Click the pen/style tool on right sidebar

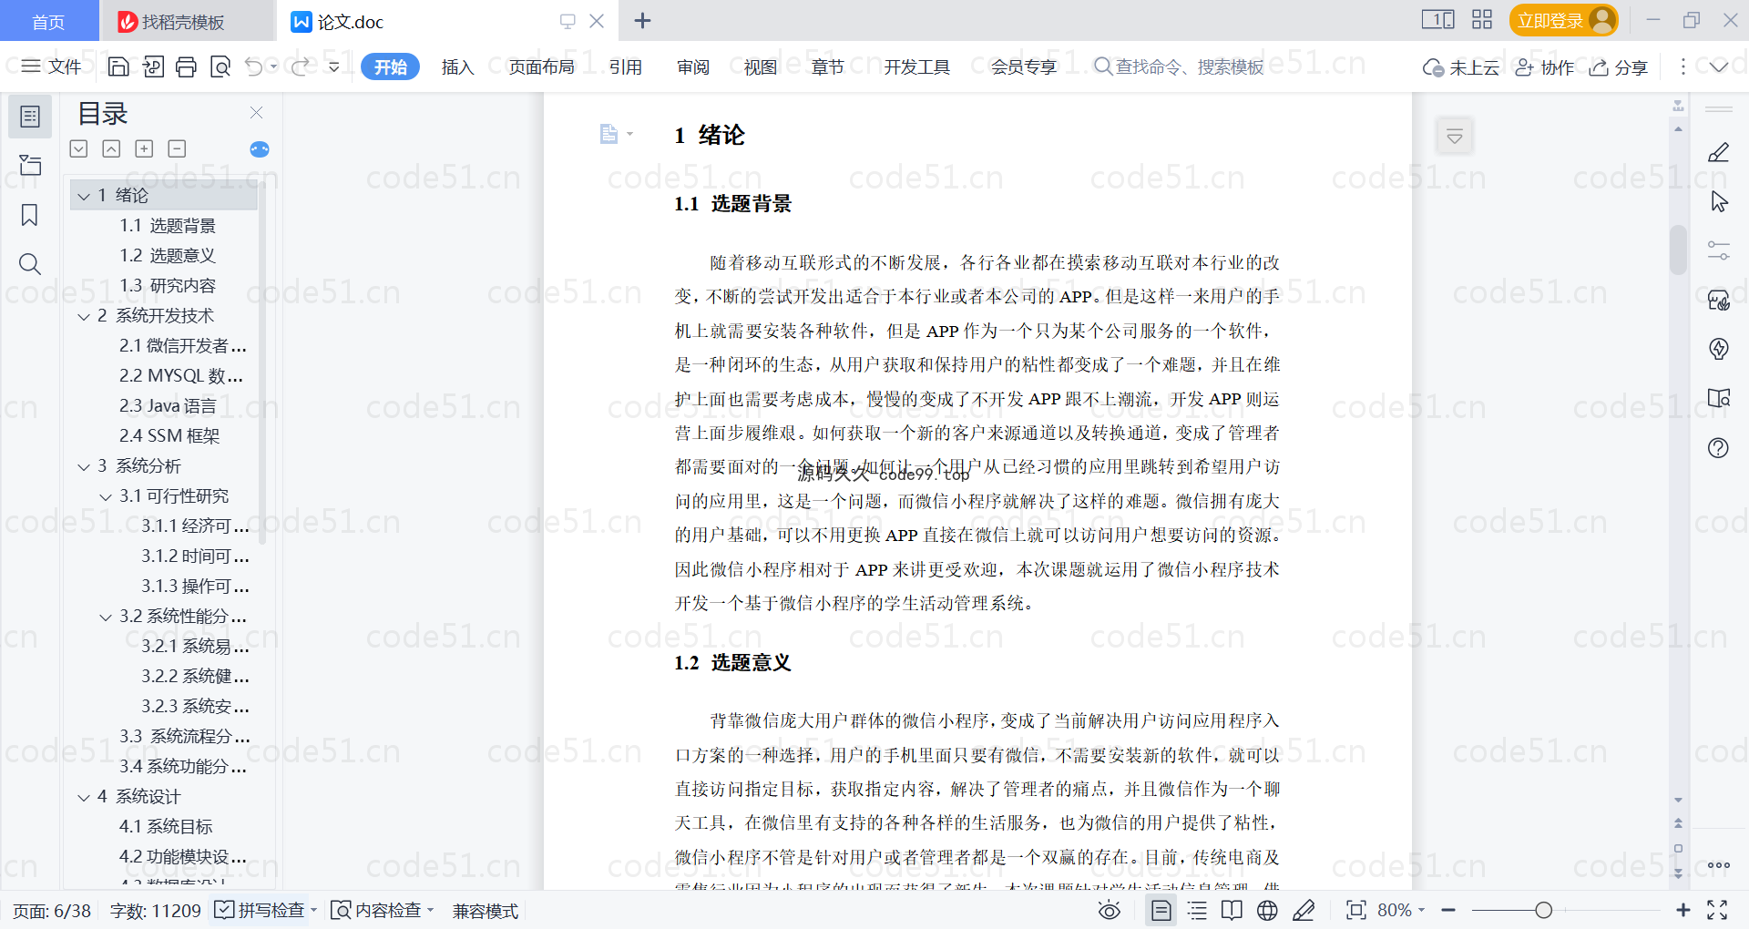click(1718, 152)
